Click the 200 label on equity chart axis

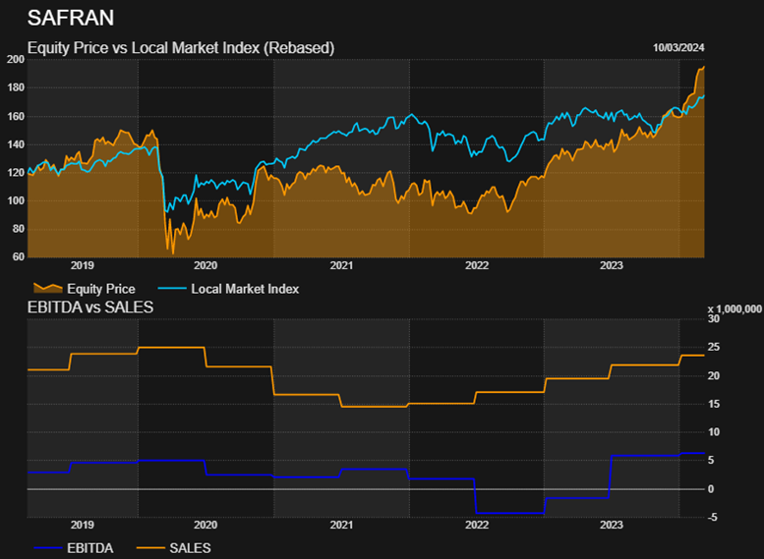pos(16,59)
